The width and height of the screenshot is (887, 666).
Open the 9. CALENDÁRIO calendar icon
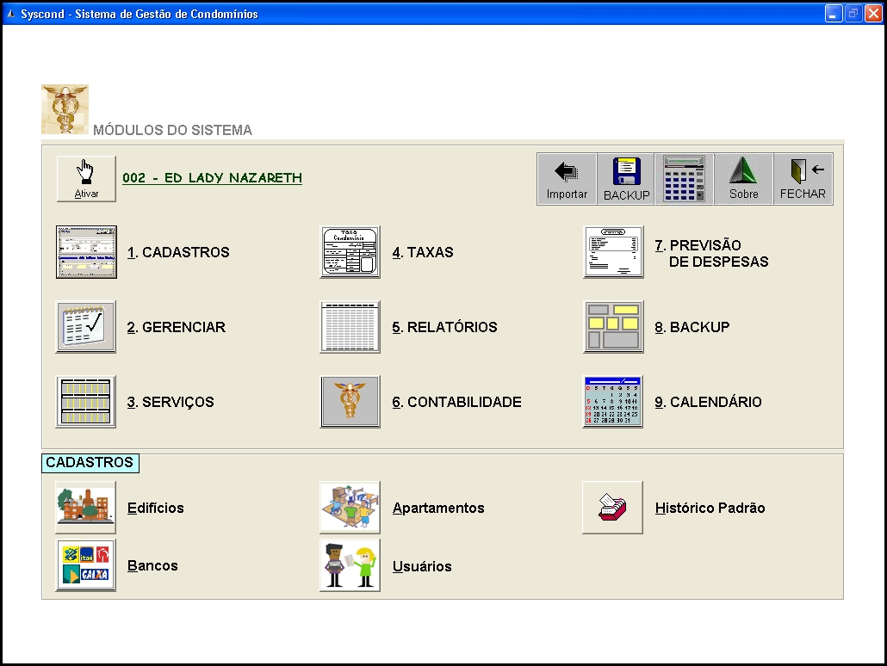pos(613,402)
